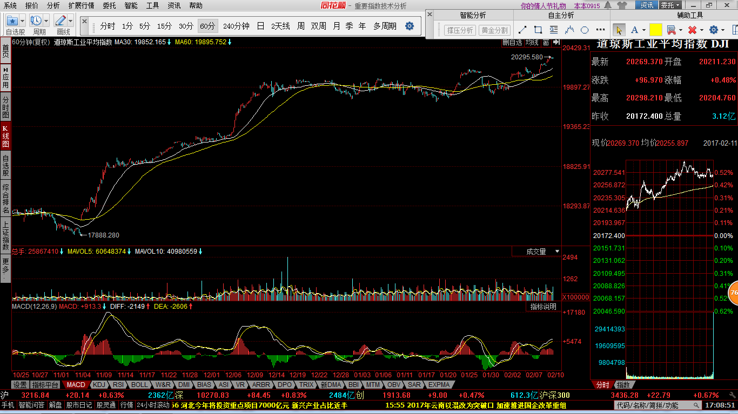Open the 系统 menu

(10, 5)
